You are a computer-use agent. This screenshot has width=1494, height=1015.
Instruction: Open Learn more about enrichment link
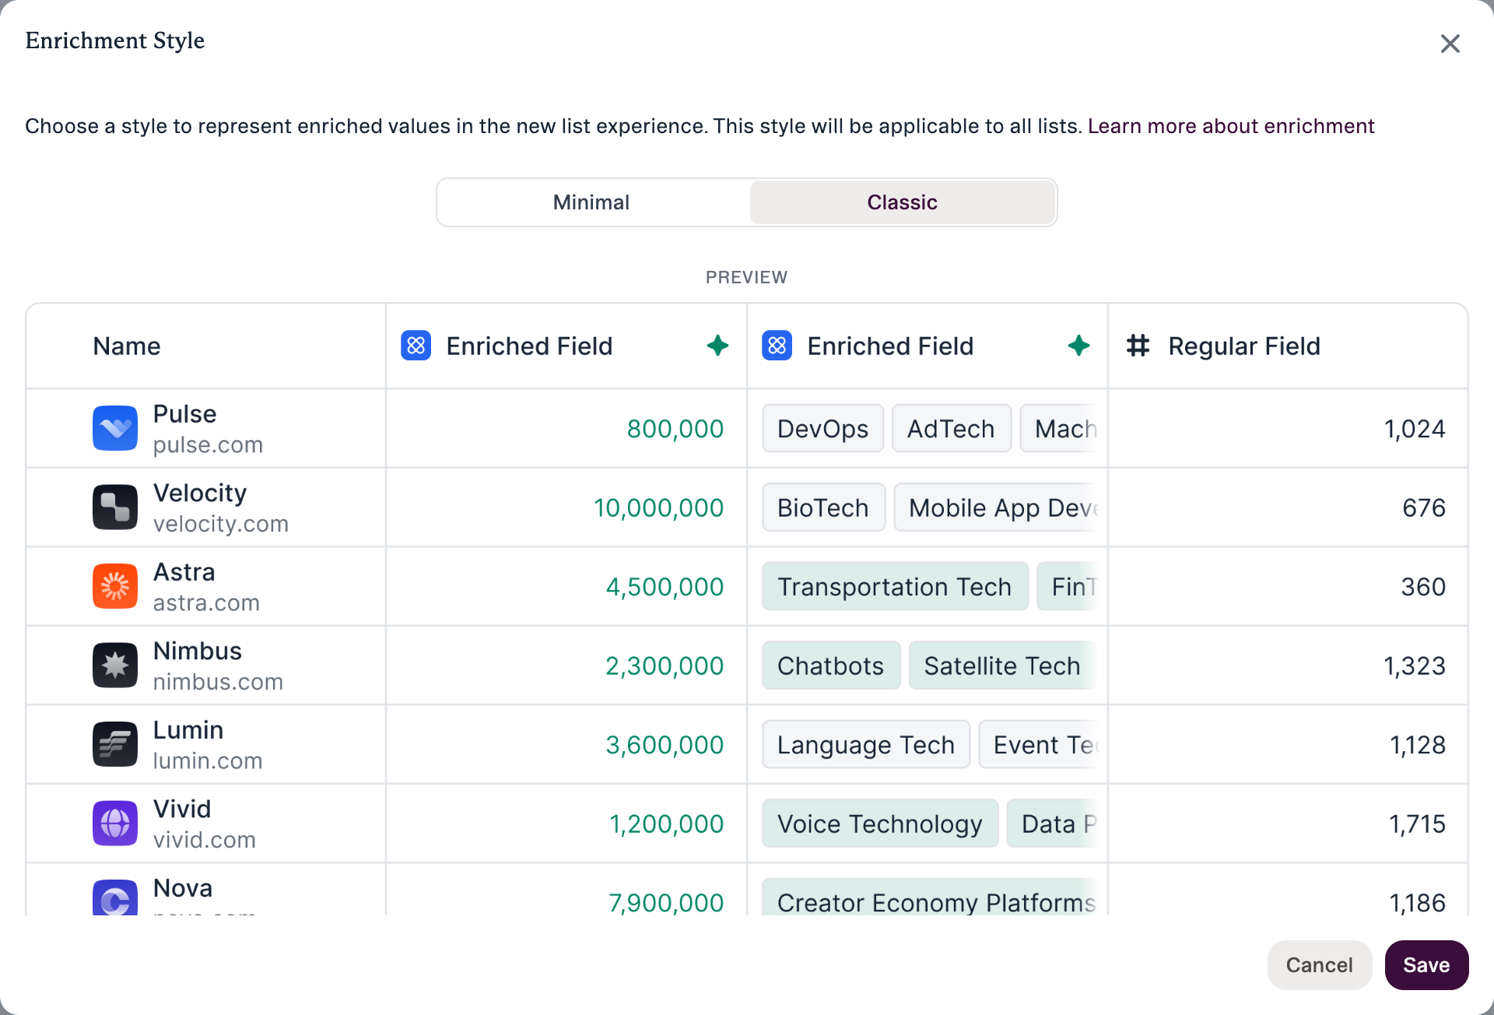(1231, 126)
